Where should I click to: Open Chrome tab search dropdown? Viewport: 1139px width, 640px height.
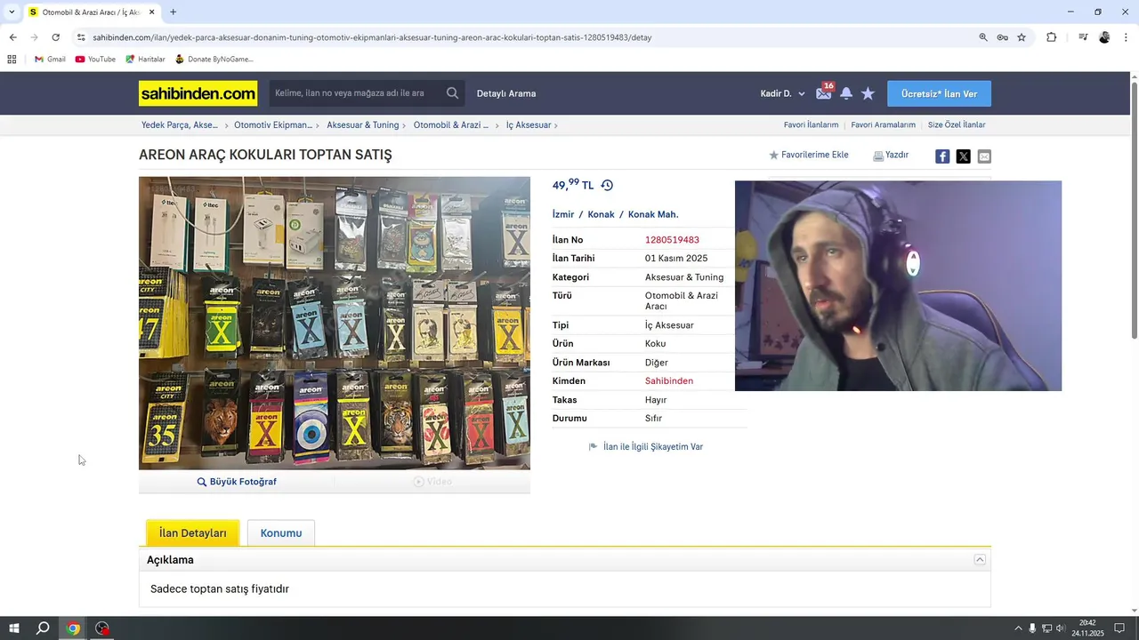(12, 12)
